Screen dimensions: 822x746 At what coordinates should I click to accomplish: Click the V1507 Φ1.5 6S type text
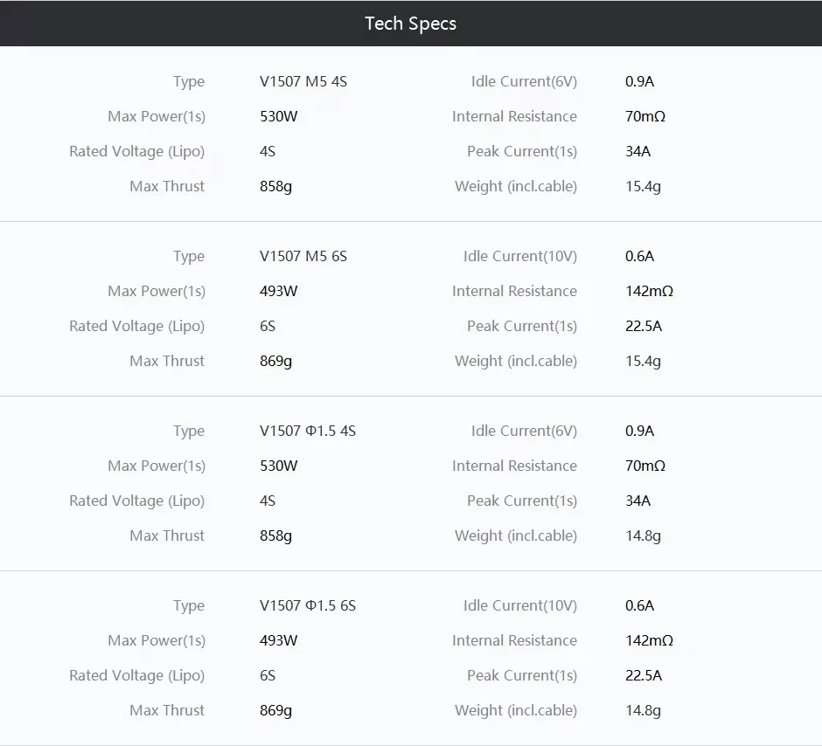click(308, 605)
